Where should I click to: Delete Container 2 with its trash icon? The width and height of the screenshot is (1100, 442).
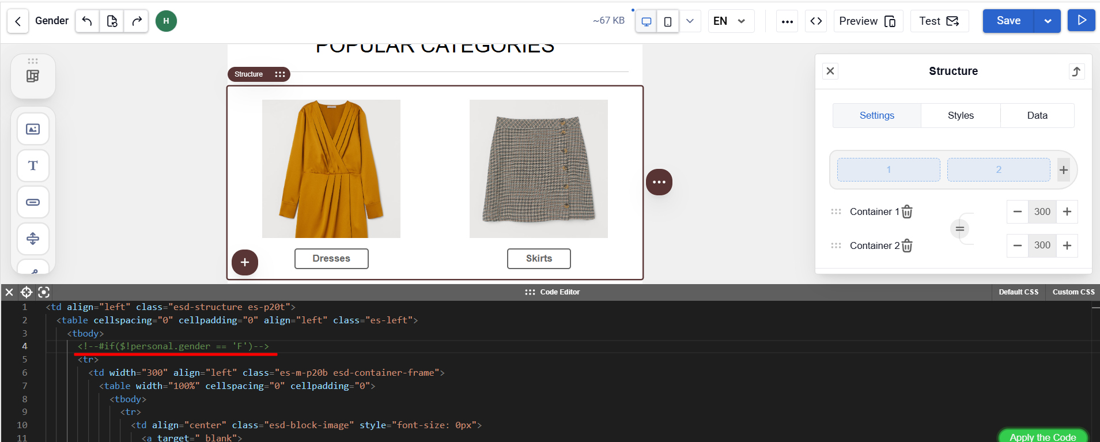point(907,246)
